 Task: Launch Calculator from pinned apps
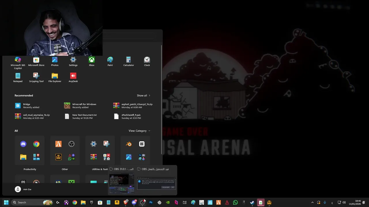[x=129, y=62]
